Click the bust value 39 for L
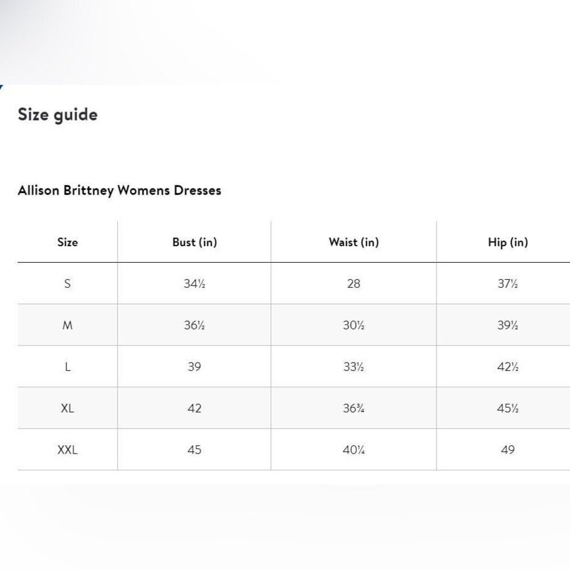This screenshot has width=570, height=570. (194, 367)
